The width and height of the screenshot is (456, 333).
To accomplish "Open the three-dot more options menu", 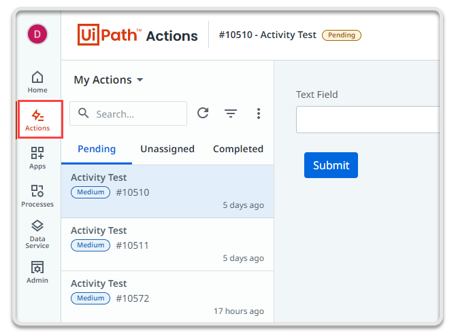I will coord(259,113).
